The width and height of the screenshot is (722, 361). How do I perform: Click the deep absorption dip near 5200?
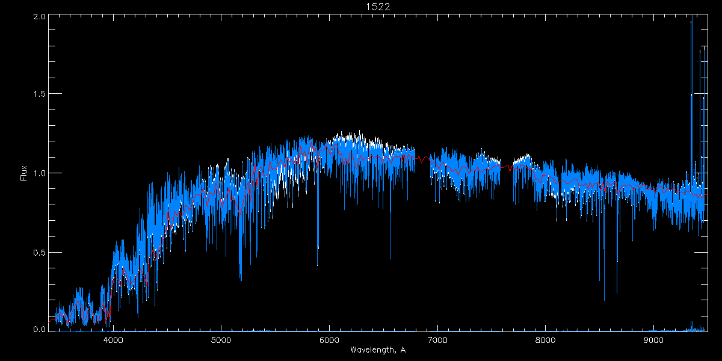tap(241, 279)
